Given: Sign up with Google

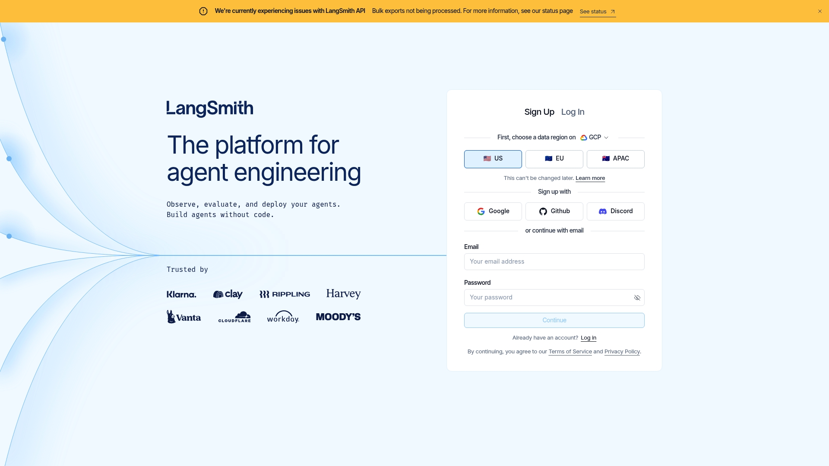Looking at the screenshot, I should coord(493,211).
